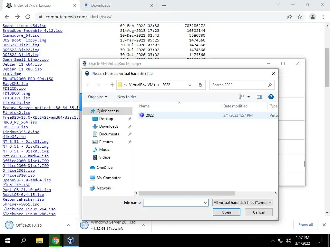Open File Explorer from taskbar
This screenshot has width=330, height=247.
(x=39, y=241)
